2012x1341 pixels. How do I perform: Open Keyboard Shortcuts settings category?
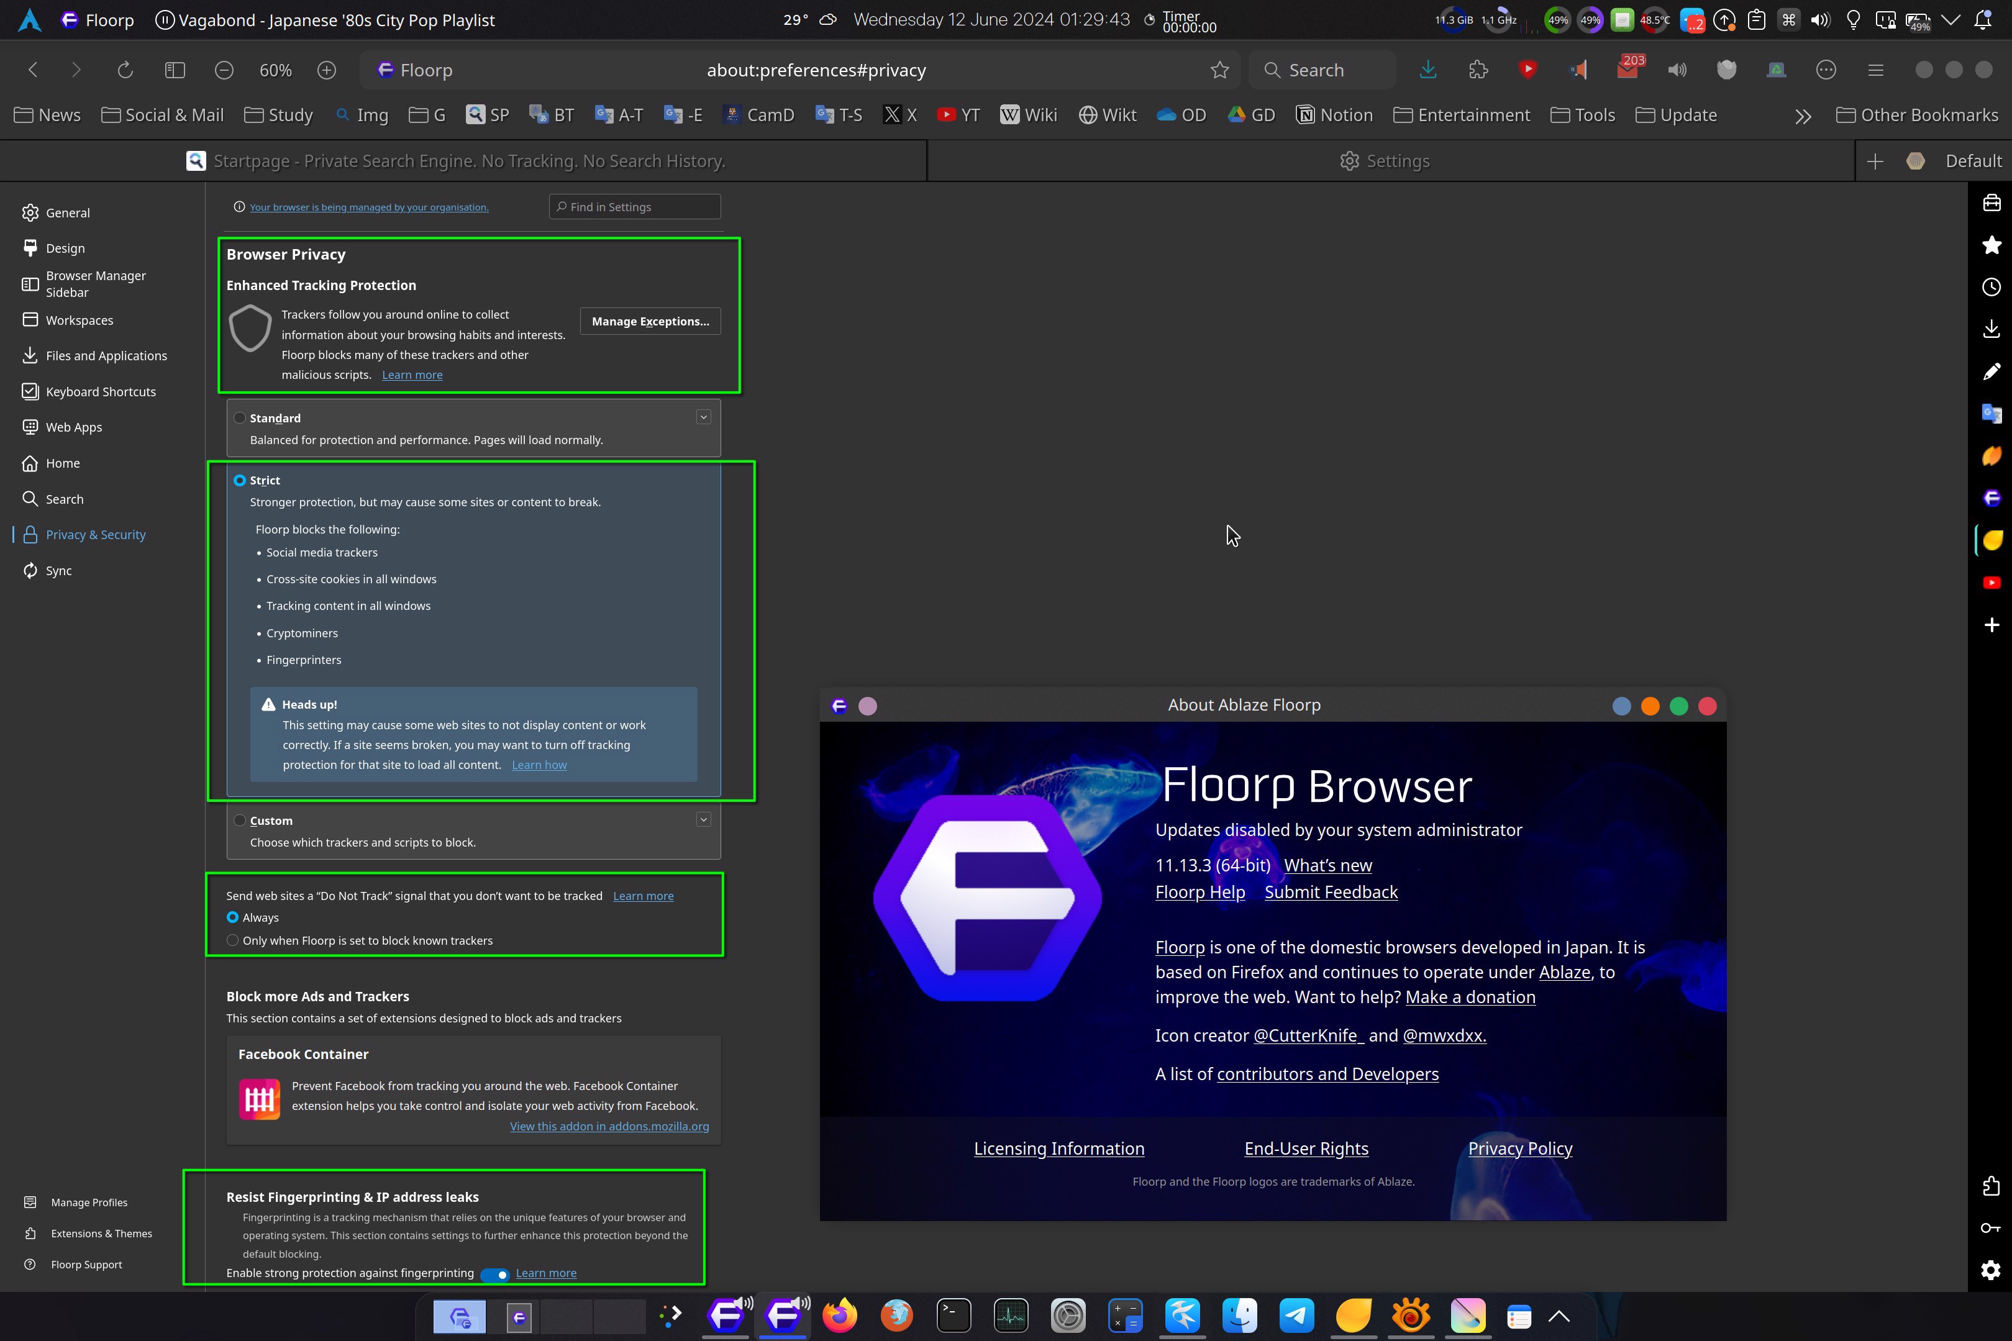click(89, 392)
